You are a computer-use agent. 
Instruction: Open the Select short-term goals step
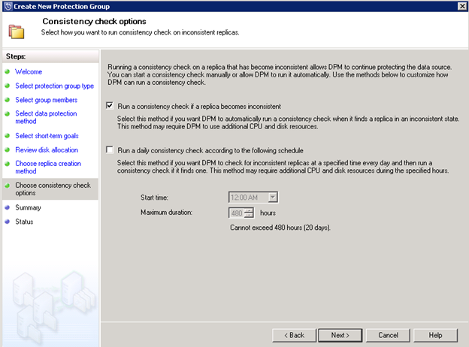47,136
